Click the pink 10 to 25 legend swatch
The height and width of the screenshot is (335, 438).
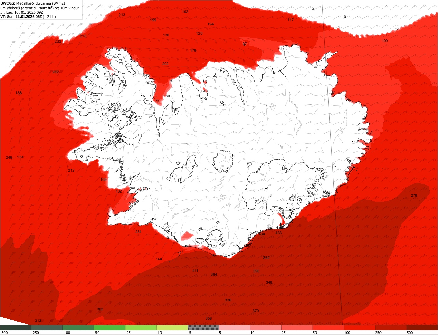[266, 327]
